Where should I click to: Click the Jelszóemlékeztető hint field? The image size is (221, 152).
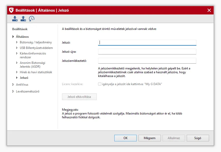[147, 61]
